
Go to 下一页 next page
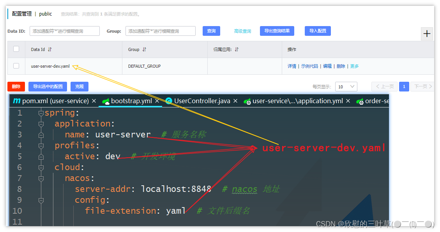422,86
